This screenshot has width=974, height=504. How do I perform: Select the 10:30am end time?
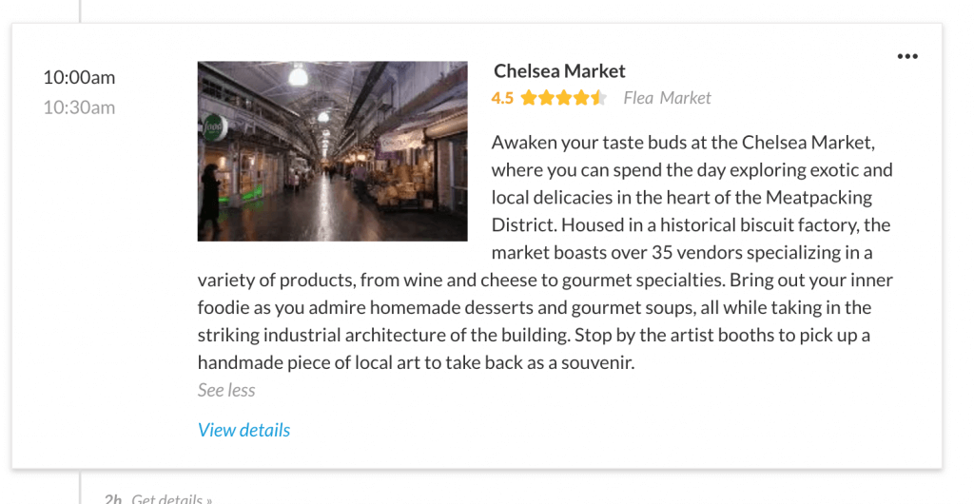point(79,107)
